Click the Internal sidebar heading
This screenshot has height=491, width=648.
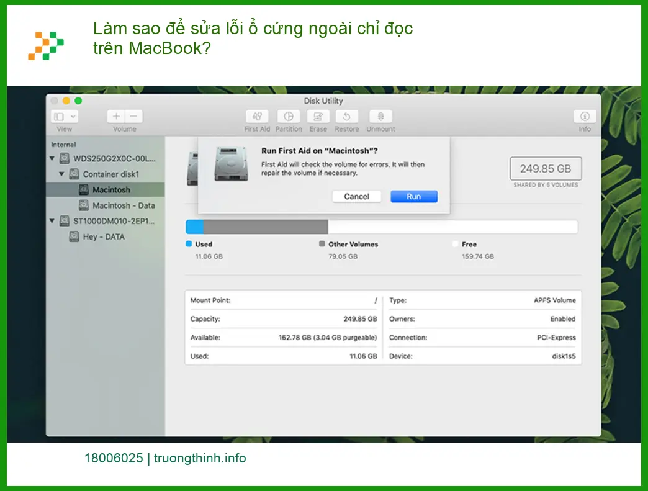tap(63, 145)
